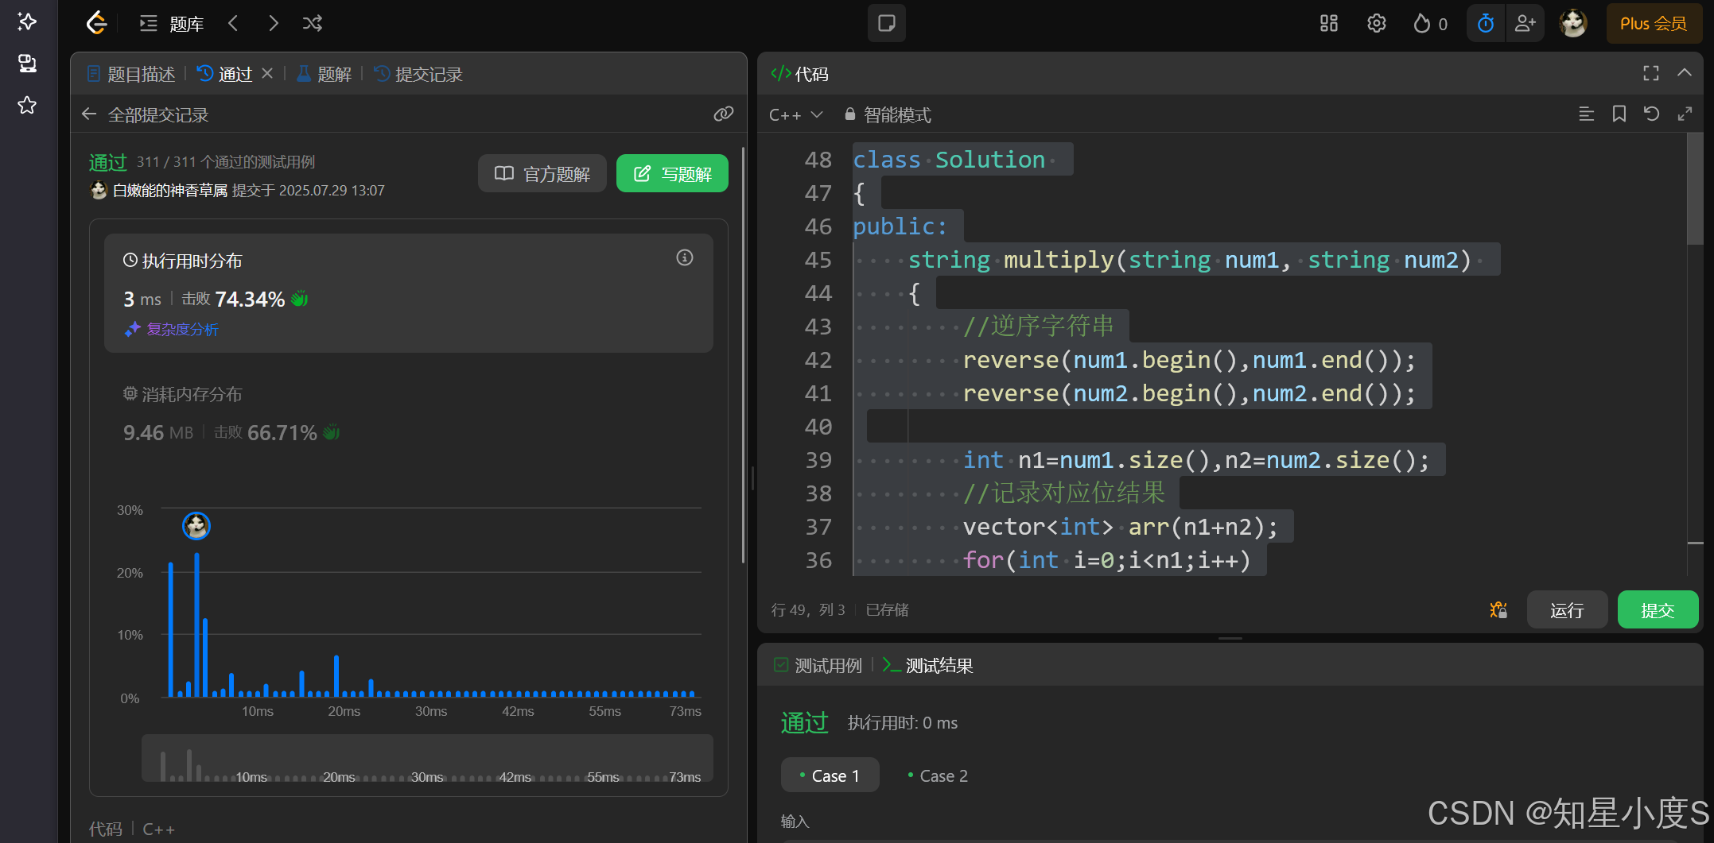Copy submission link icon
Screen dimensions: 1714x843
[x=723, y=114]
